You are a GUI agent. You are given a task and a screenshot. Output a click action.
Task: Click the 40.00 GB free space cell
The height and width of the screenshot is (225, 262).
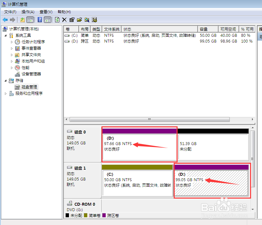coord(228,35)
